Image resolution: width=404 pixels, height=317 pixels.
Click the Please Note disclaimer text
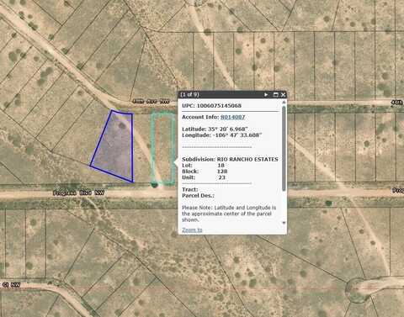click(x=229, y=214)
